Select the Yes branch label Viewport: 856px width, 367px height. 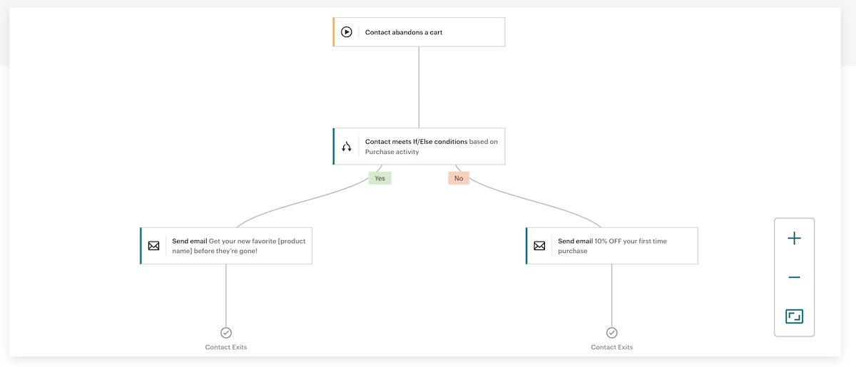379,178
